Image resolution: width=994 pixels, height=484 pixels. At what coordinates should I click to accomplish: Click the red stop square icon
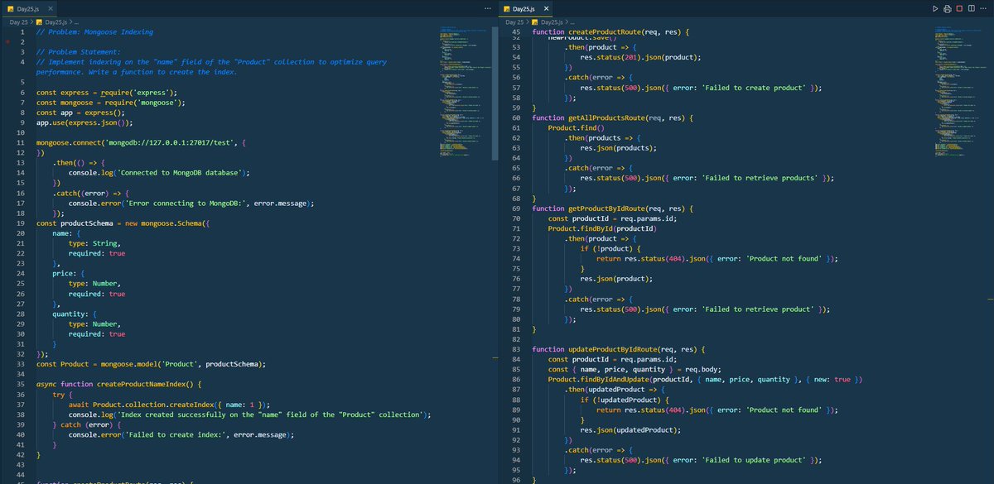click(x=959, y=7)
